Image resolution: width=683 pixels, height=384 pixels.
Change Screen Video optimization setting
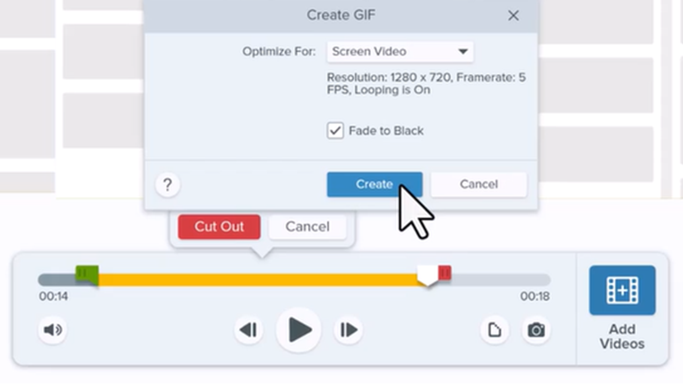pos(399,51)
